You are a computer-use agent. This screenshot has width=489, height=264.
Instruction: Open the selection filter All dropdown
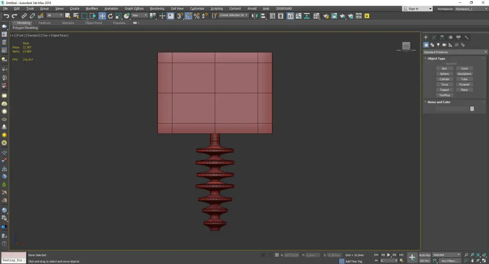pyautogui.click(x=55, y=15)
